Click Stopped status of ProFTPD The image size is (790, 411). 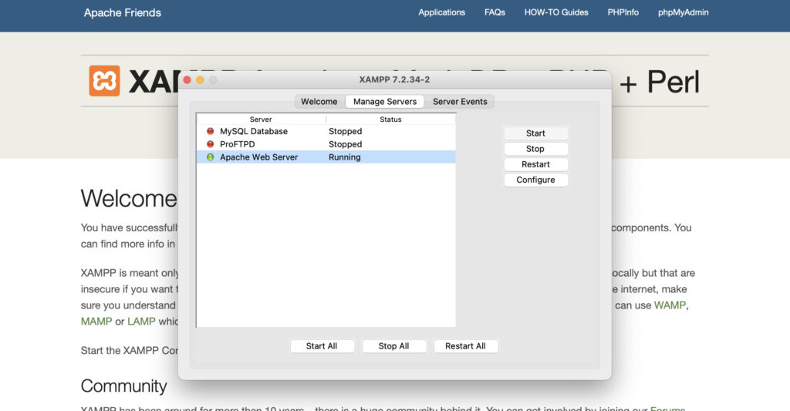coord(345,144)
